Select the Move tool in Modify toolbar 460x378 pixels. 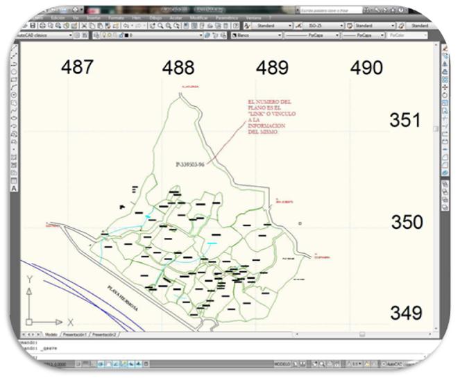point(445,87)
